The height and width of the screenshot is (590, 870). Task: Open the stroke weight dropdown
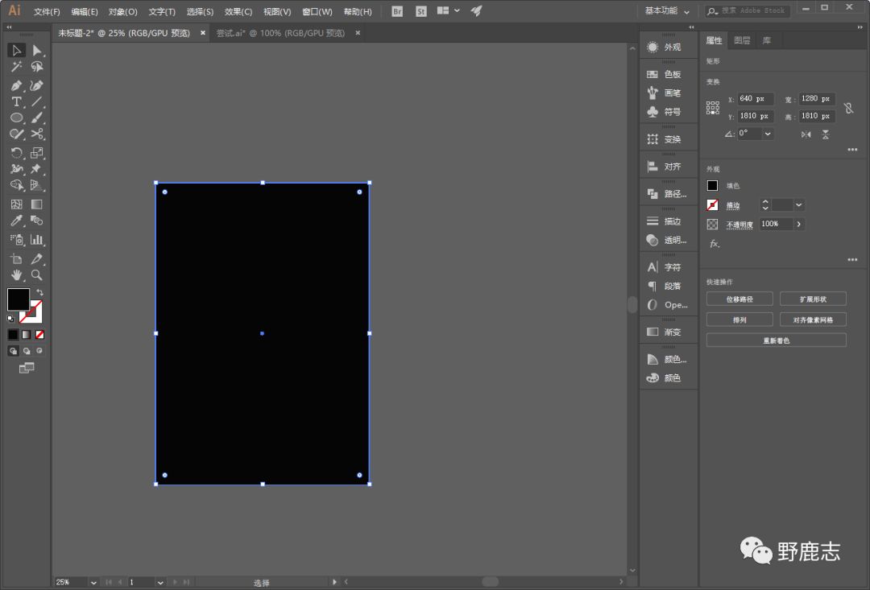point(799,205)
